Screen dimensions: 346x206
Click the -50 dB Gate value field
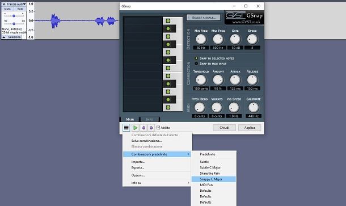tap(235, 48)
